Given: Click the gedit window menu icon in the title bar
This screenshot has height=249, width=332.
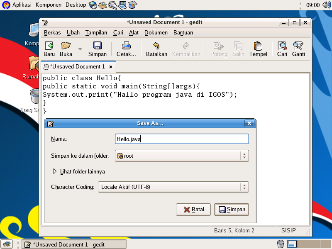Looking at the screenshot, I should [45, 23].
